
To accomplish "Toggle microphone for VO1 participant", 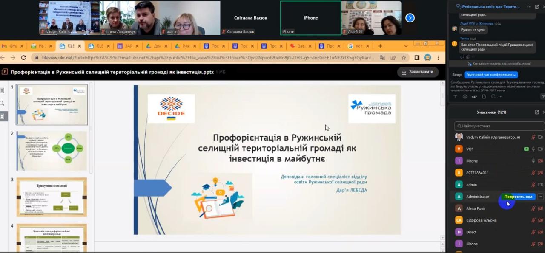I will click(533, 149).
